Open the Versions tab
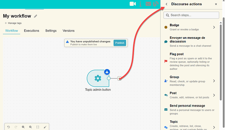 tap(68, 31)
